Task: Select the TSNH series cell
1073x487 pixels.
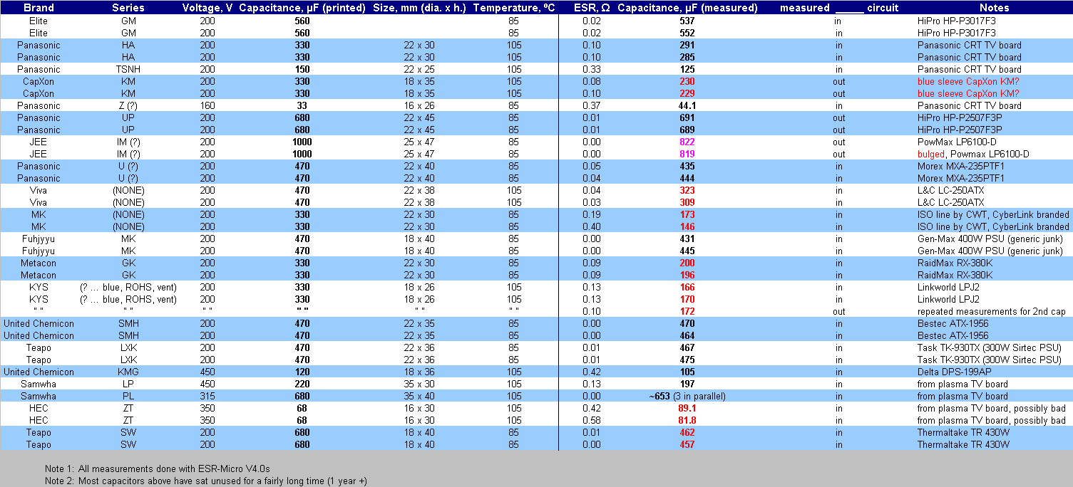Action: (x=128, y=69)
